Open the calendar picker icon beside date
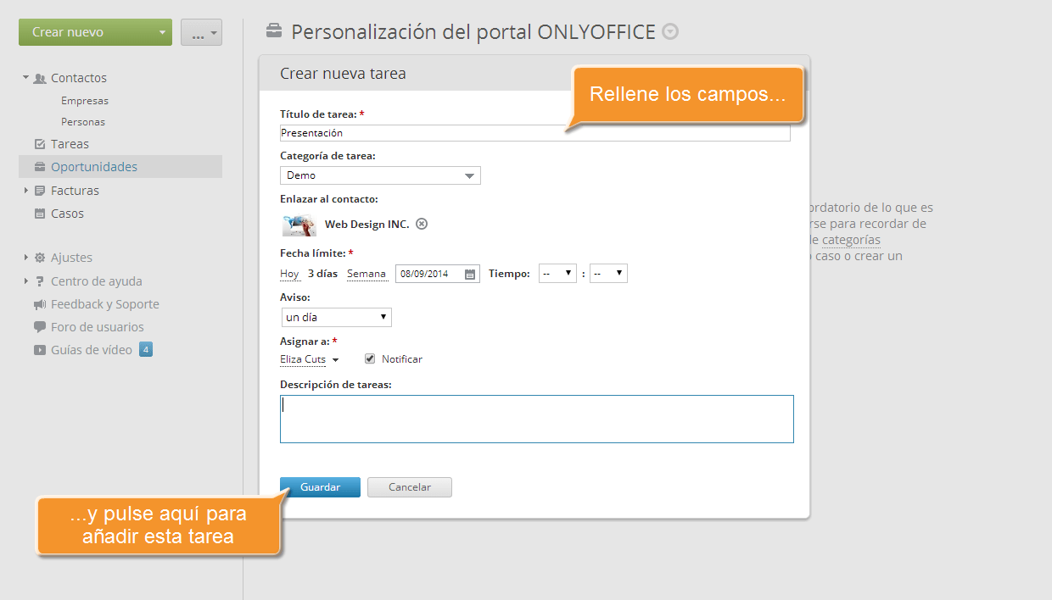1052x600 pixels. [470, 274]
